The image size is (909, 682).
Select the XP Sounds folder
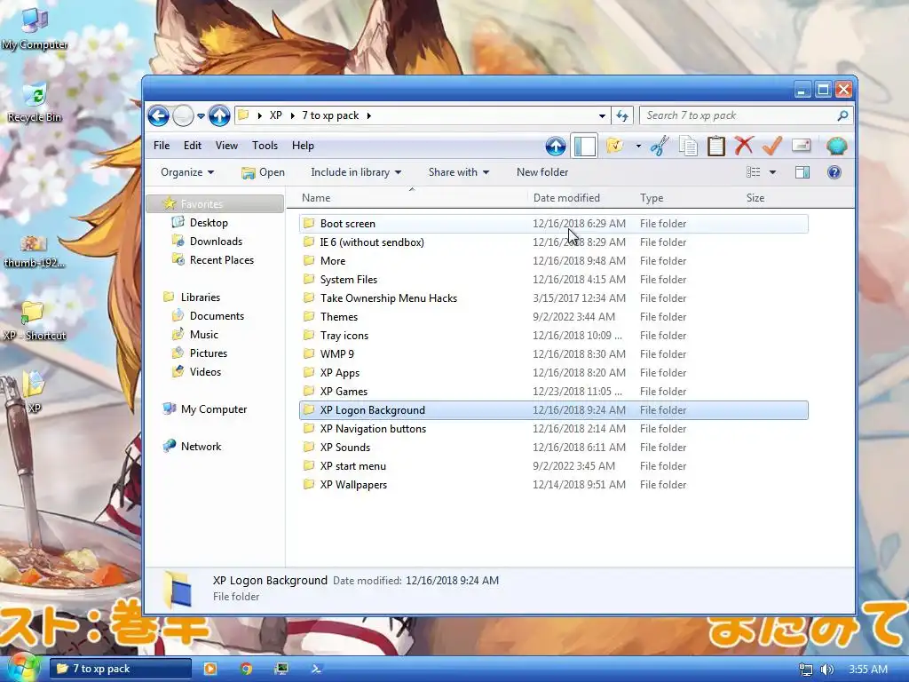[x=554, y=448]
